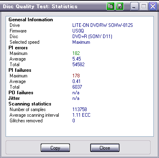Image resolution: width=159 pixels, height=158 pixels.
Task: Click the Firmware label
Action: [x=18, y=31]
